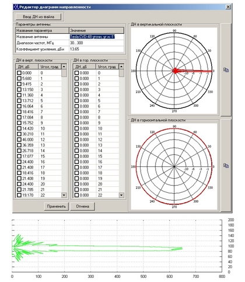The image size is (245, 282).
Task: Close the diagram editor window
Action: coord(228,7)
